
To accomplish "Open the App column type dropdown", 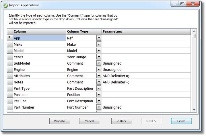I will click(x=99, y=38).
